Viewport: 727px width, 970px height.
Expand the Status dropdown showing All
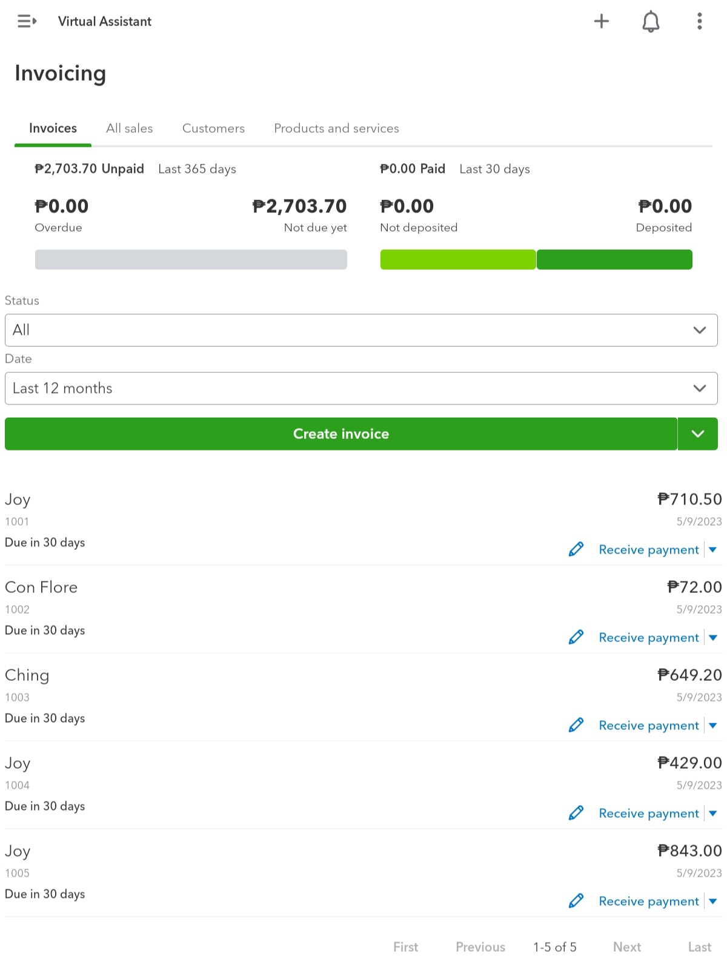coord(361,330)
